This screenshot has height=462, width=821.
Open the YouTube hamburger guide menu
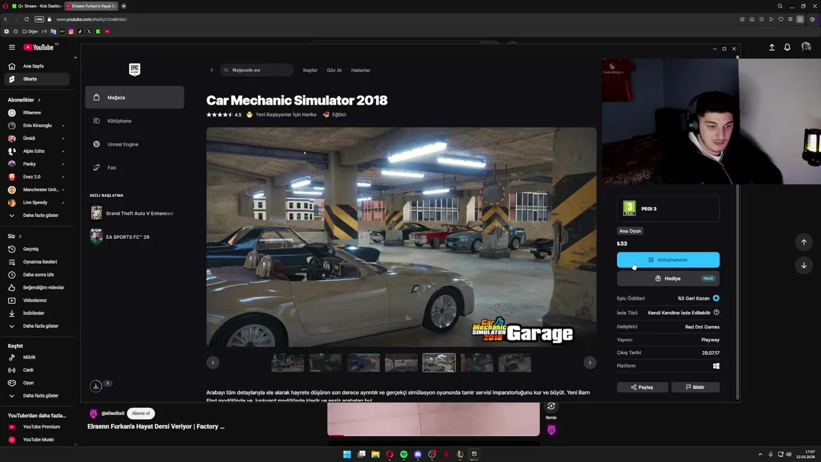click(x=12, y=47)
